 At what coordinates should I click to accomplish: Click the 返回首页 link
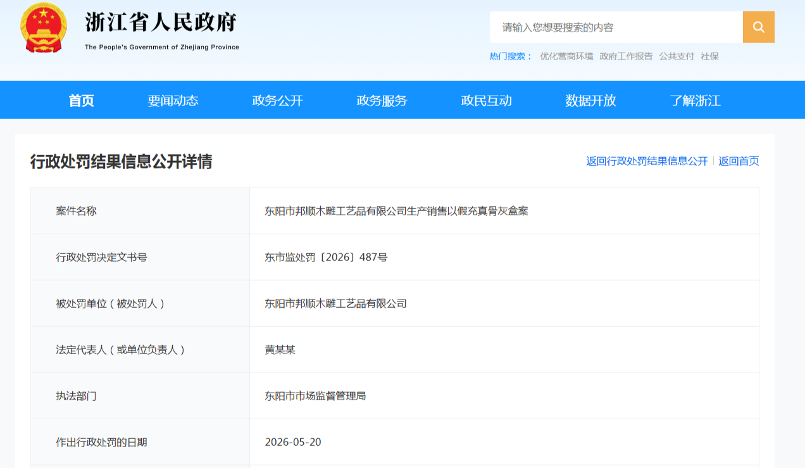click(x=739, y=161)
